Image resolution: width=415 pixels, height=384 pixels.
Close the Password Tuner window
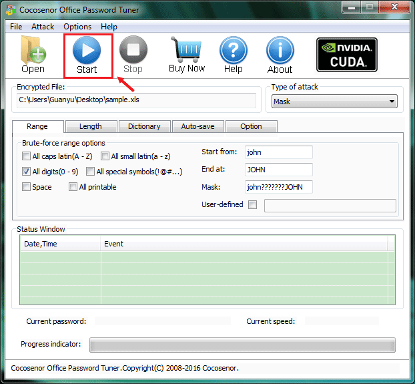pos(394,7)
